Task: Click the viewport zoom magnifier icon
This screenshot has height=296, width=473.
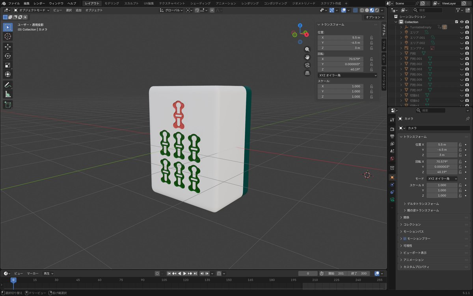Action: 307,50
